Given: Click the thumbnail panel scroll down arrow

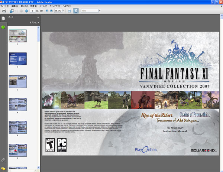Looking at the screenshot, I should point(38,168).
